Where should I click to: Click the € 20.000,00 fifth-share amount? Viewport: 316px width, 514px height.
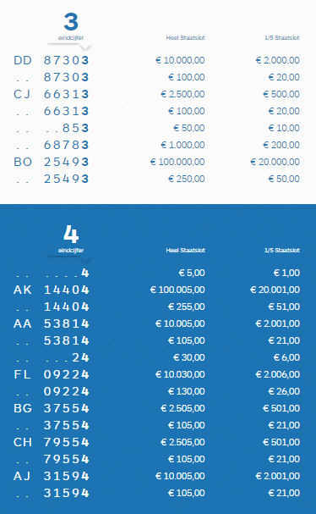coord(275,162)
